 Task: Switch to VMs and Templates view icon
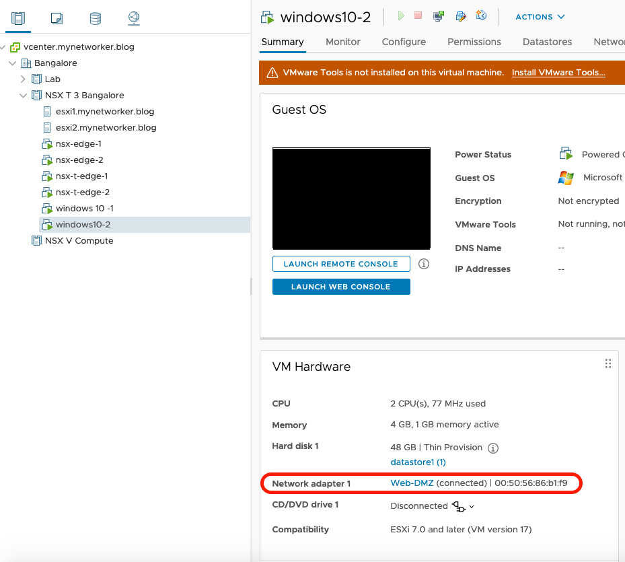click(57, 18)
